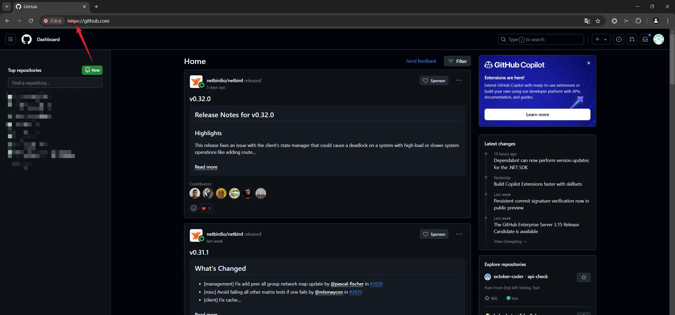
Task: Click the star/bookmark this page icon
Action: pyautogui.click(x=597, y=21)
